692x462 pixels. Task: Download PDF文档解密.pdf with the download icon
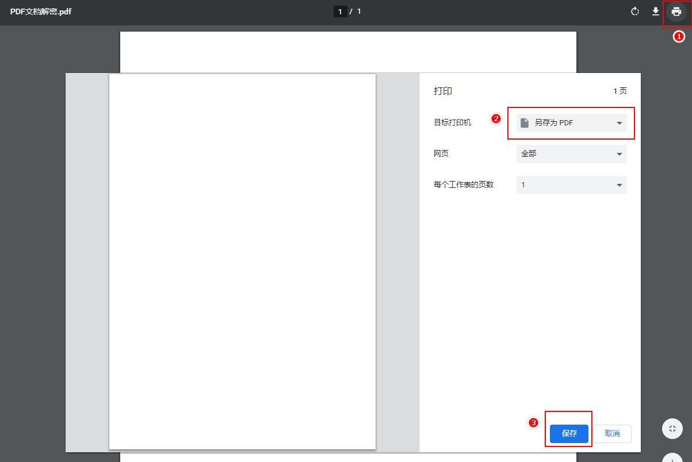point(656,11)
